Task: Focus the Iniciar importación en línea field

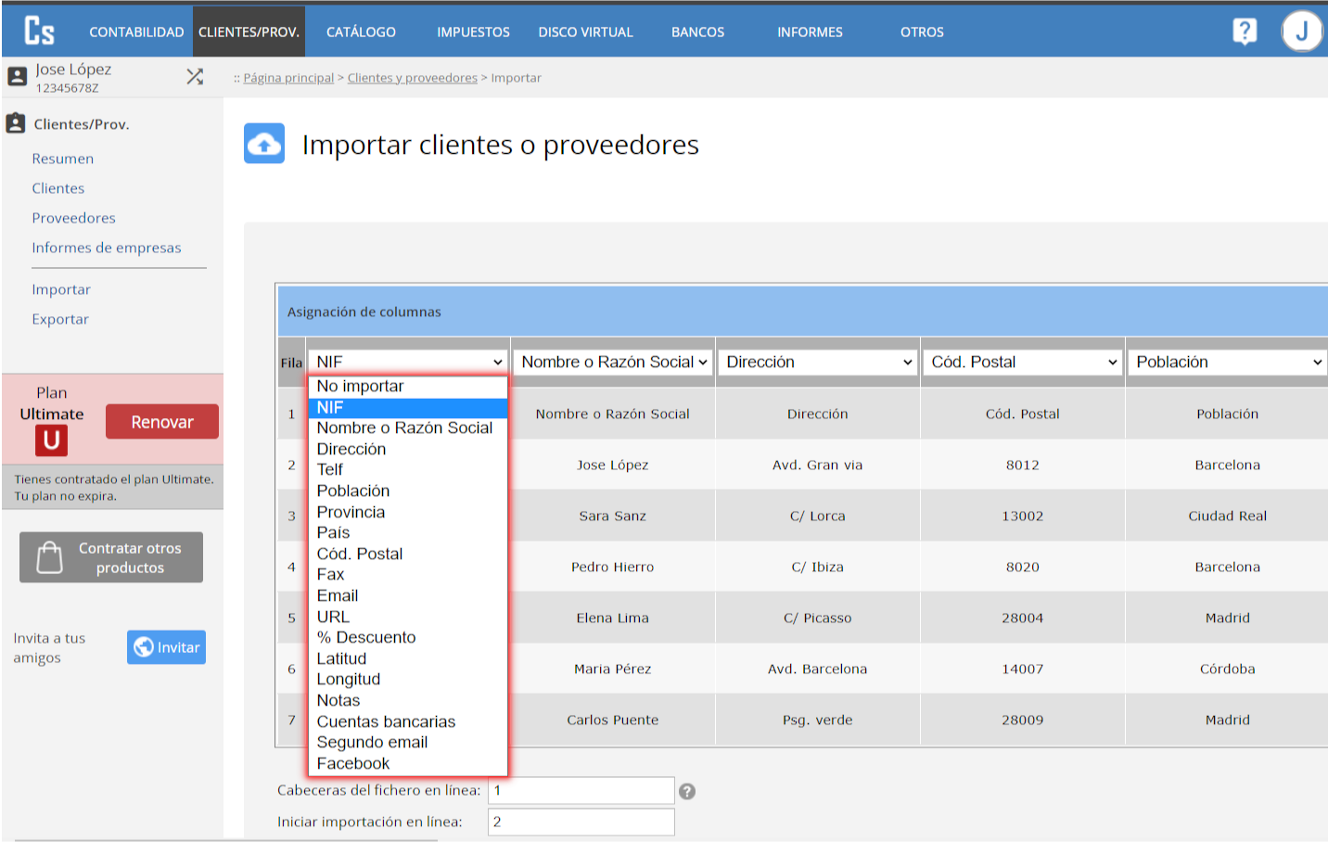Action: coord(581,823)
